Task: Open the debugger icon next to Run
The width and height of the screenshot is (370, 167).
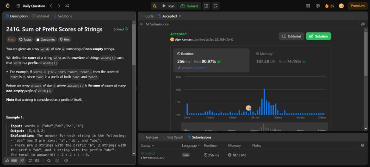Action: (x=155, y=6)
